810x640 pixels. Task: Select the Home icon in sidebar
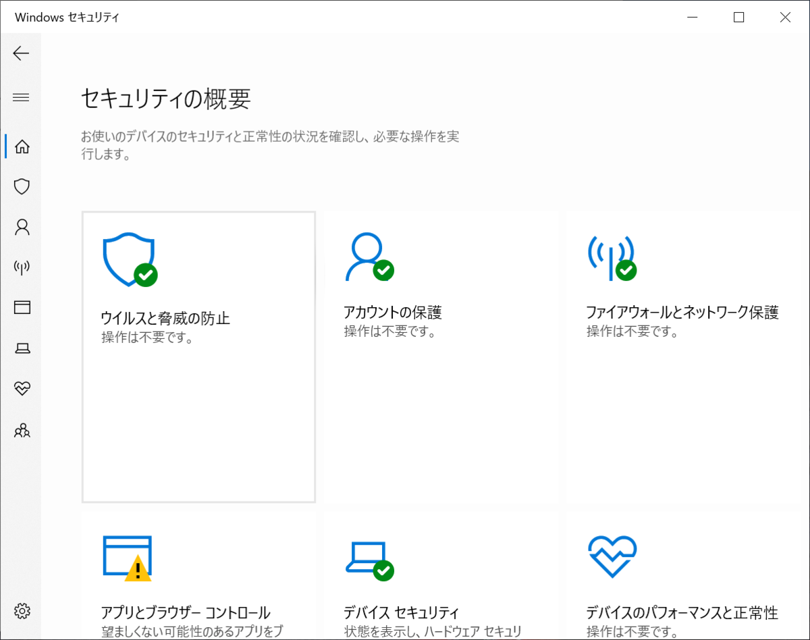click(22, 146)
